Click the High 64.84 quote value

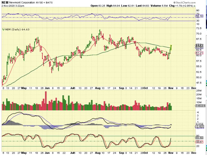(114, 6)
